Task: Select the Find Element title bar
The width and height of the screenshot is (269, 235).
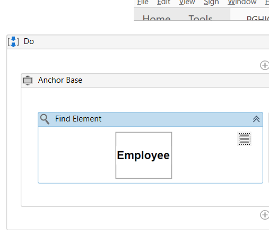Action: coord(150,119)
